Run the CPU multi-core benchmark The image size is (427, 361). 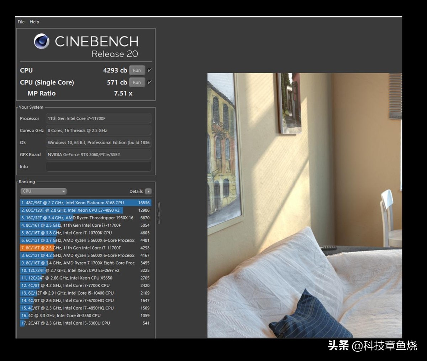[137, 70]
